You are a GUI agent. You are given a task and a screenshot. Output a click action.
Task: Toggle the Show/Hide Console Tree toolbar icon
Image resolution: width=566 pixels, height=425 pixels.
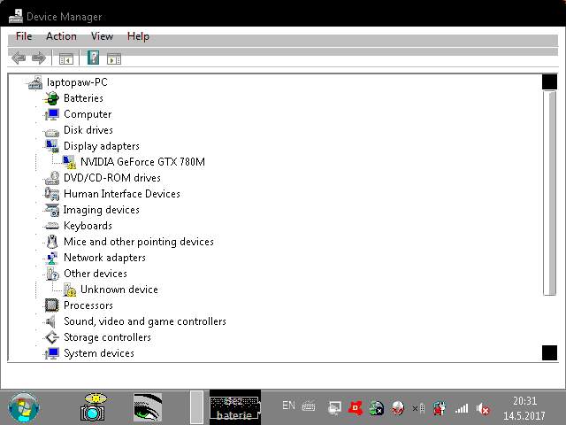[66, 58]
